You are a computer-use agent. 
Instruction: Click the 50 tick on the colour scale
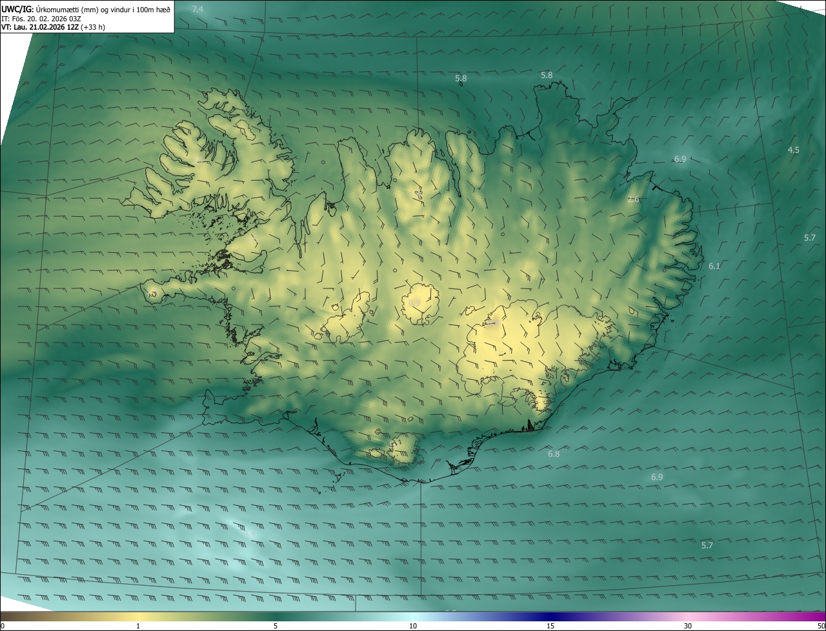pos(821,626)
